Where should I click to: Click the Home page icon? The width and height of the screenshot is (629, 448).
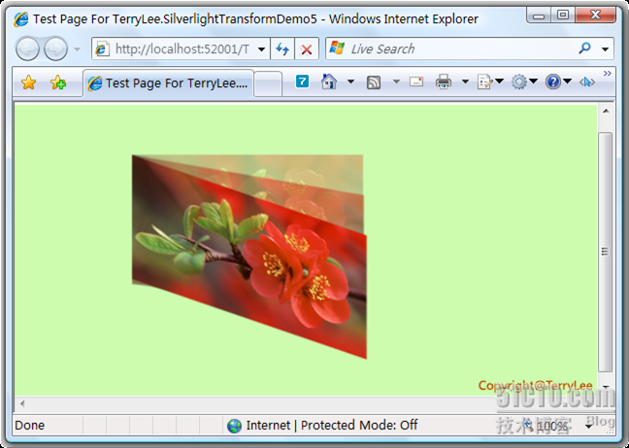point(329,81)
